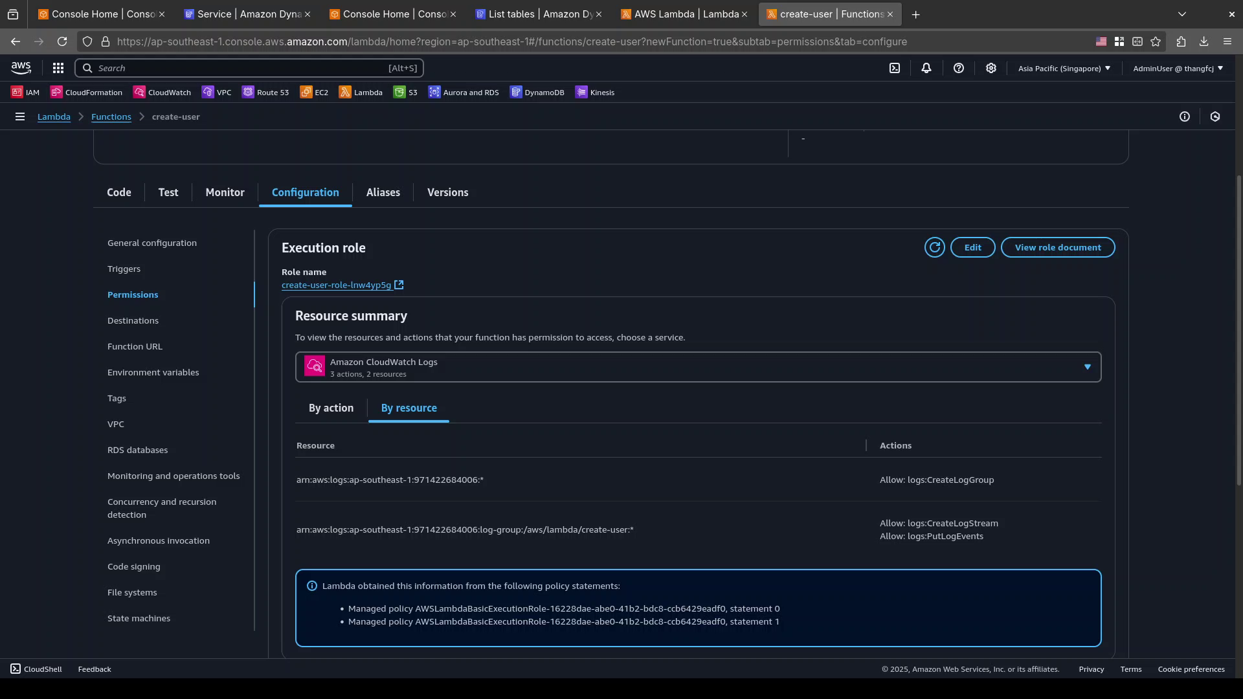Click the Edit execution role button
Screen dimensions: 1243x699
pos(972,247)
